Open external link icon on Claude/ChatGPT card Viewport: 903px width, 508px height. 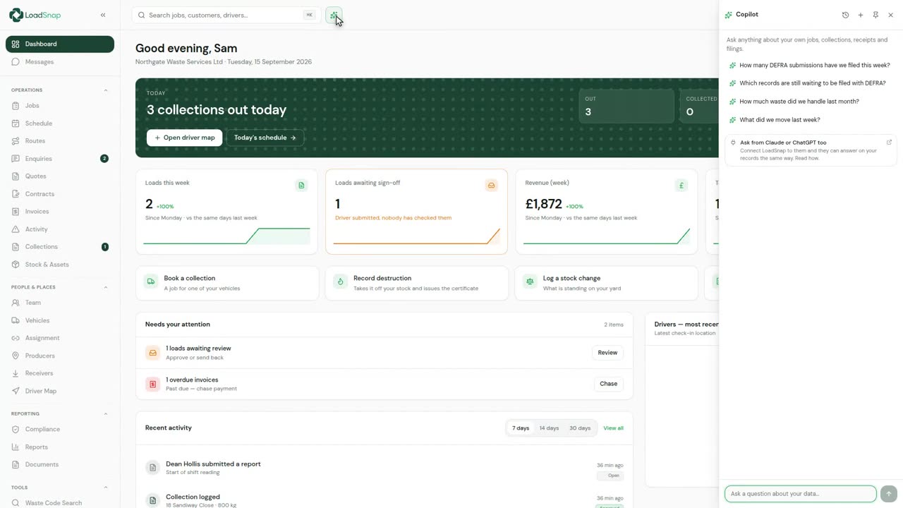(x=889, y=143)
